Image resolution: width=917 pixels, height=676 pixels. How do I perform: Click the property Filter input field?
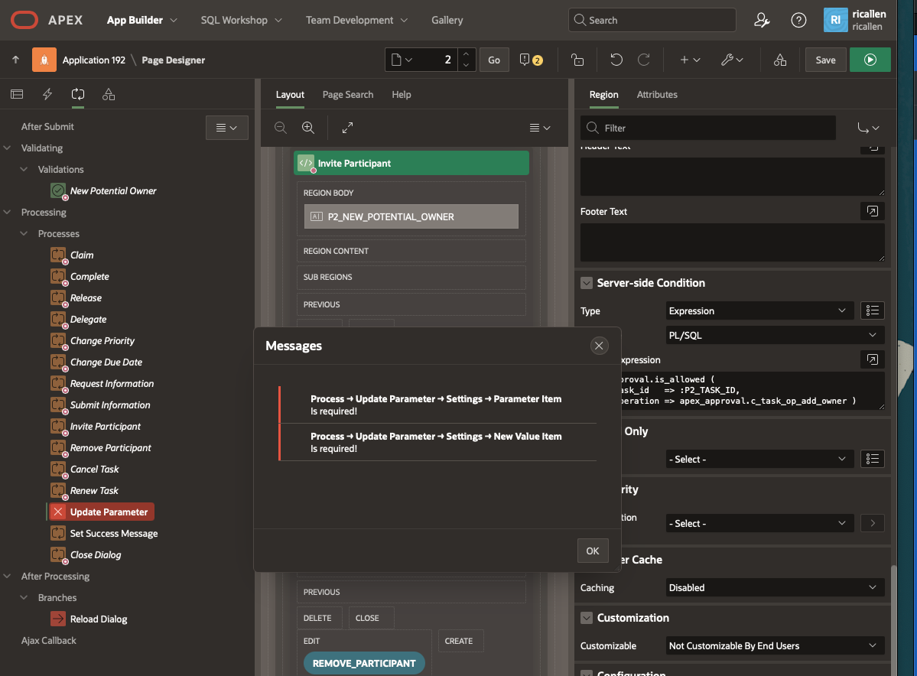click(707, 128)
